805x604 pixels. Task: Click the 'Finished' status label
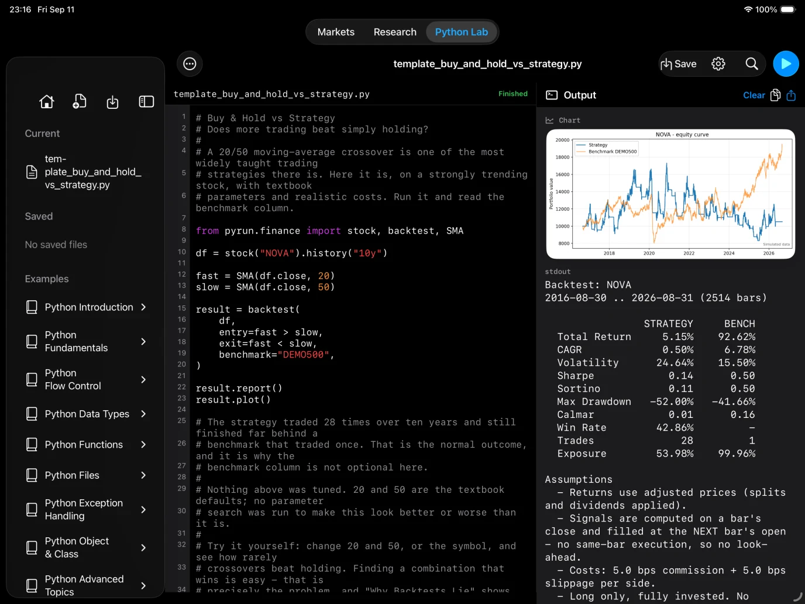point(513,94)
